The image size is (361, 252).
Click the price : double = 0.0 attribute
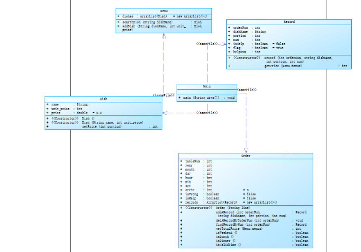click(x=74, y=113)
